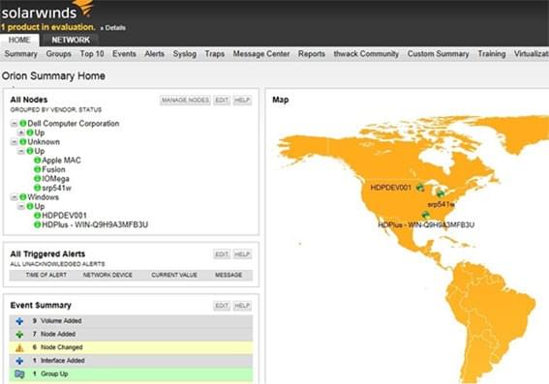Click the '6 Node Changed' event row text
Image resolution: width=549 pixels, height=384 pixels.
pos(58,347)
